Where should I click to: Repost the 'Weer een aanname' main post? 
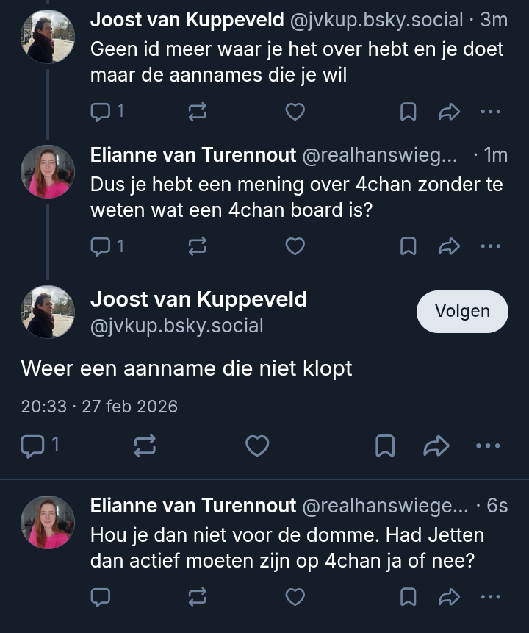point(144,446)
